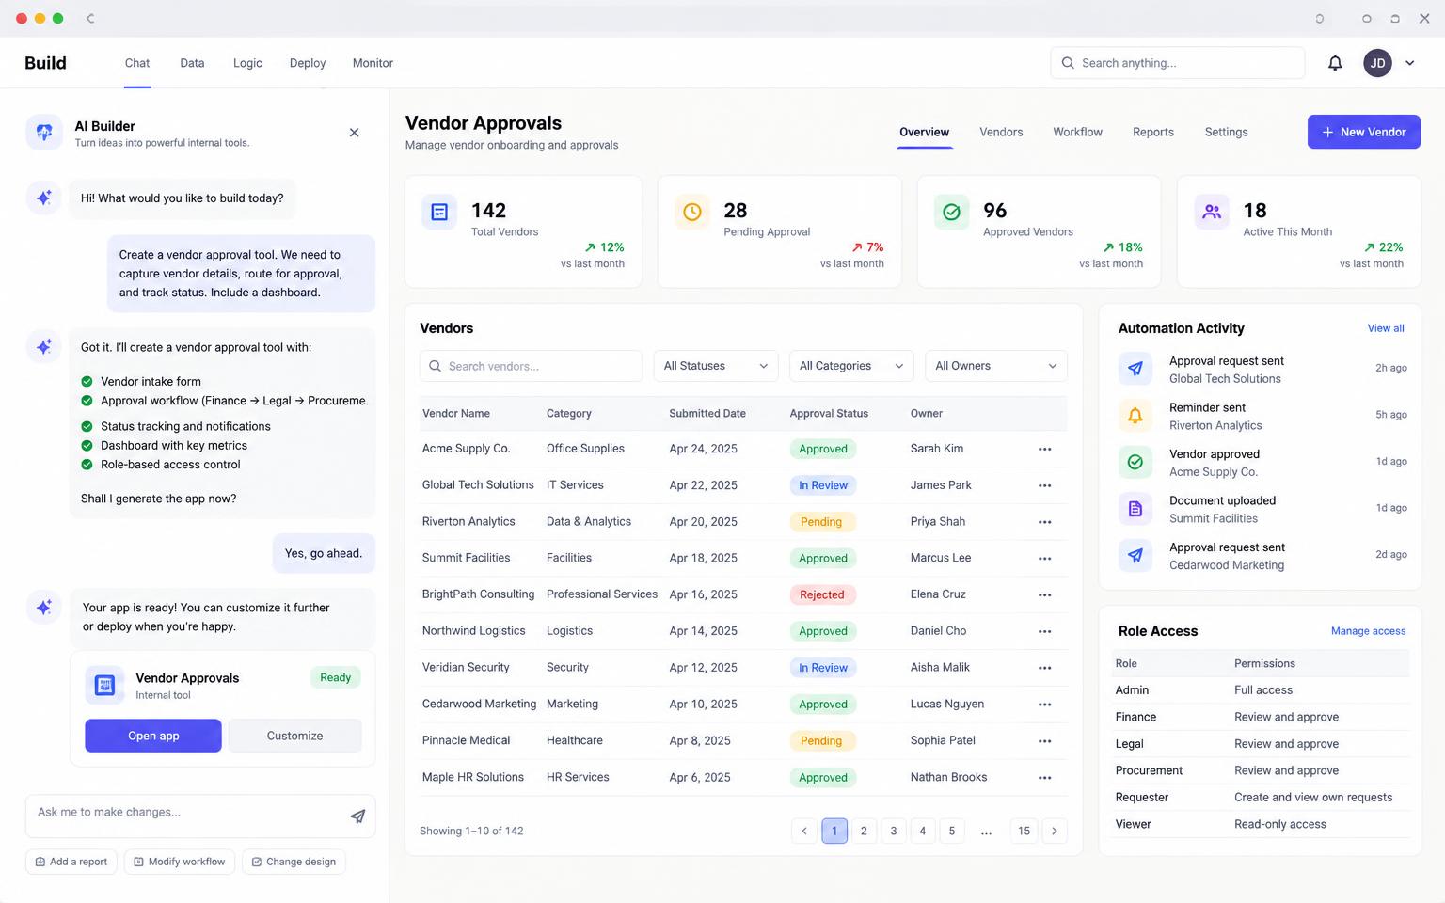Open row actions for Maple HR Solutions
The height and width of the screenshot is (903, 1445).
tap(1044, 778)
